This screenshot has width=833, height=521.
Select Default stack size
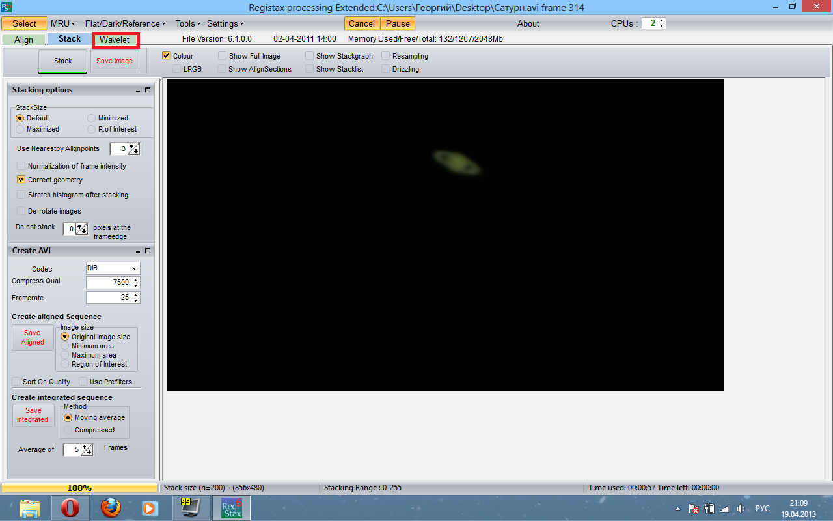click(x=20, y=118)
